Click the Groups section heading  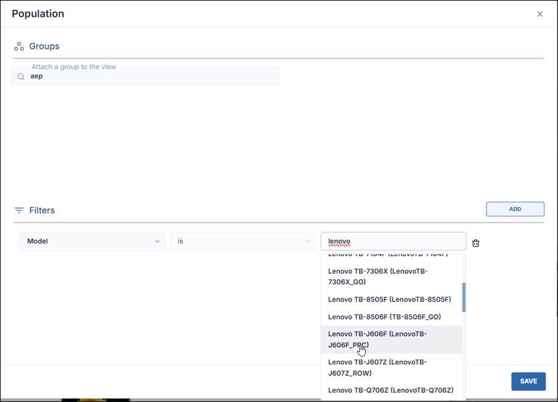(x=44, y=46)
